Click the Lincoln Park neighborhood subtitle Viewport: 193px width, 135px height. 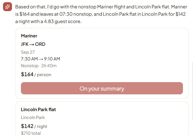coord(33,117)
